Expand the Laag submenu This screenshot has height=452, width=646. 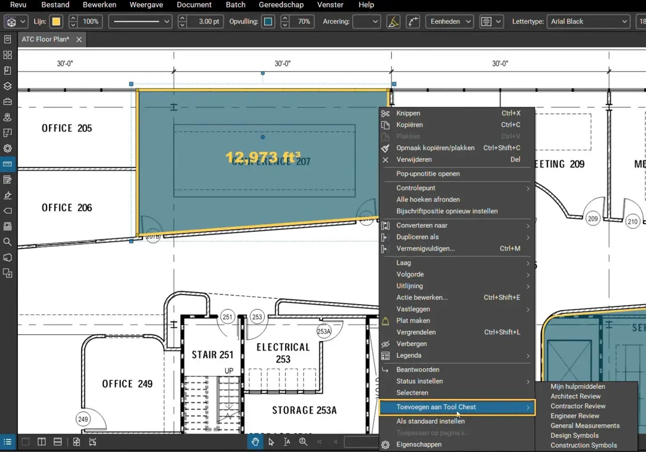pos(457,263)
